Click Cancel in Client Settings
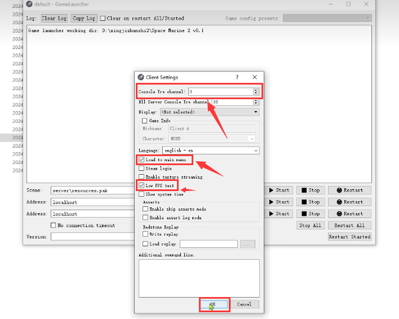 pos(244,304)
